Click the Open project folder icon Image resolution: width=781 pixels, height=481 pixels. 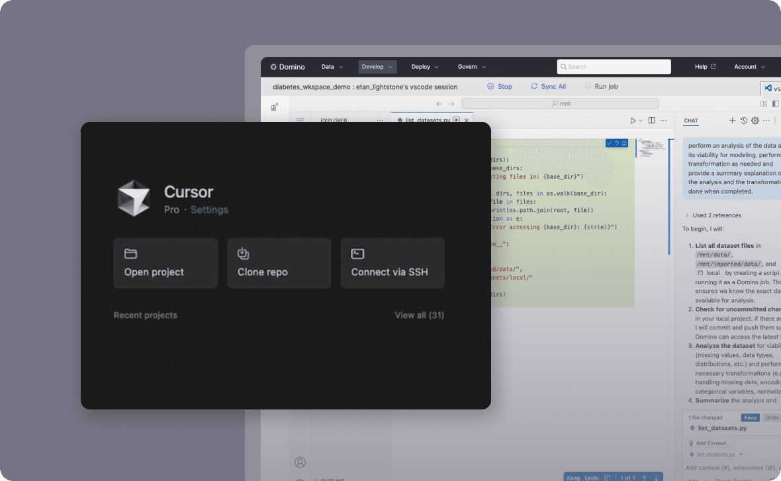click(130, 254)
